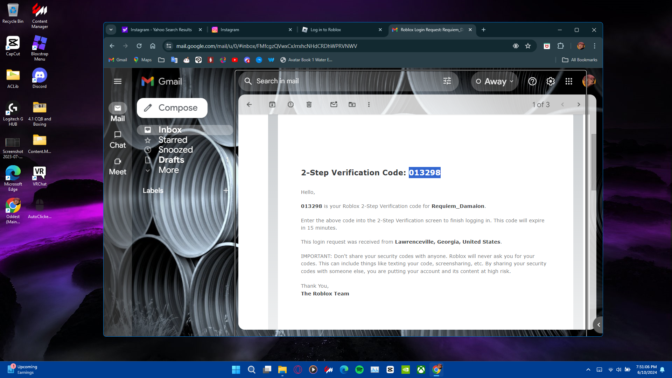Image resolution: width=672 pixels, height=378 pixels.
Task: Mark the email as unread
Action: pyautogui.click(x=334, y=105)
